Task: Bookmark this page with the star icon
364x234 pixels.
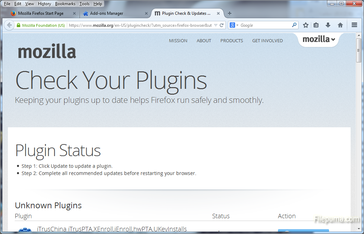Action: (x=306, y=25)
